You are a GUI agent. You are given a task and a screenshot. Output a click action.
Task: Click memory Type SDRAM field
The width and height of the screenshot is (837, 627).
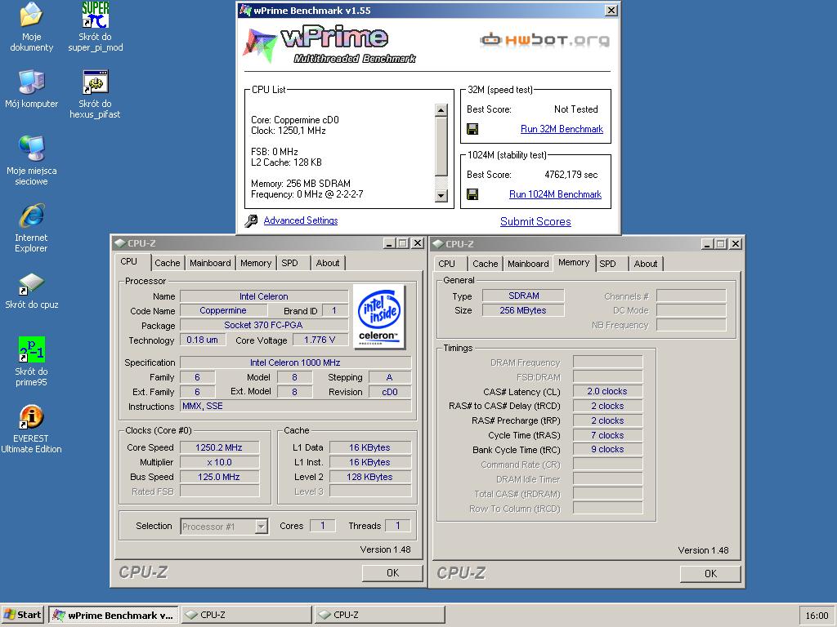[x=523, y=296]
